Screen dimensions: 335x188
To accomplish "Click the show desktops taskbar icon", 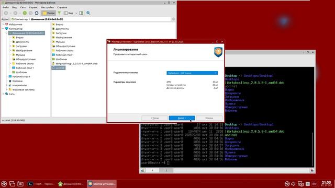I will pyautogui.click(x=12, y=184).
